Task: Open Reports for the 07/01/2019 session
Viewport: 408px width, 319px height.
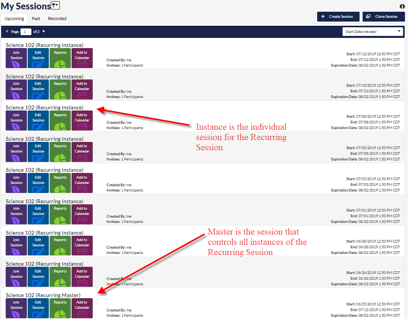Action: tap(60, 215)
